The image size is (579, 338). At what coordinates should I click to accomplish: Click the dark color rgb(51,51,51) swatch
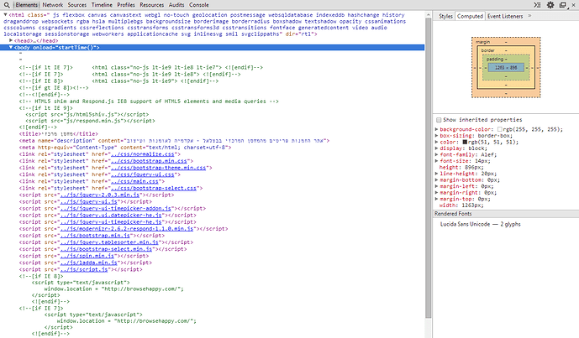tap(465, 142)
